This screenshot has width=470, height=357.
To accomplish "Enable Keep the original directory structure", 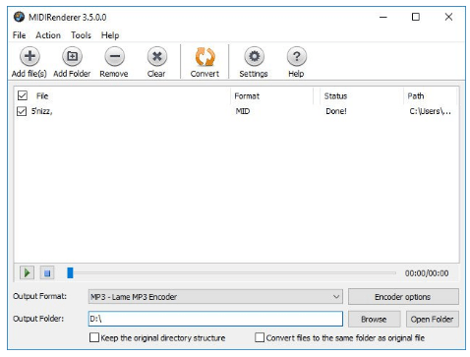I will (x=94, y=337).
